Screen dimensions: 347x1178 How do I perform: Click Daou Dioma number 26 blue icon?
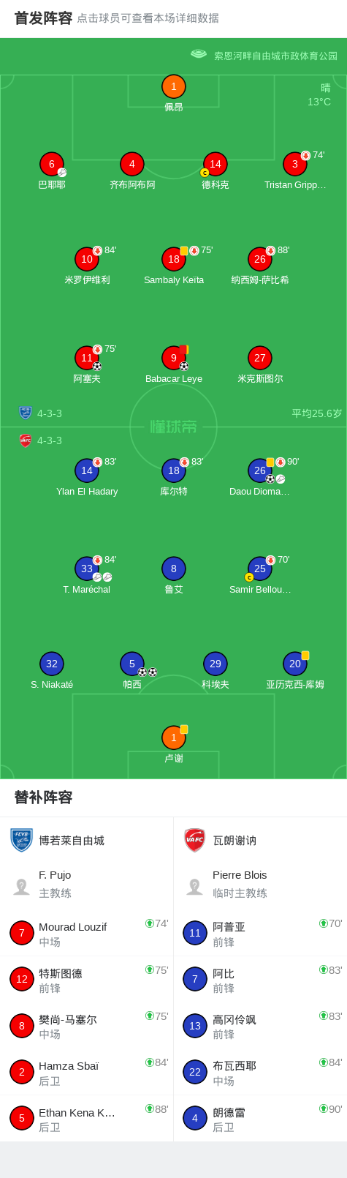[x=260, y=470]
